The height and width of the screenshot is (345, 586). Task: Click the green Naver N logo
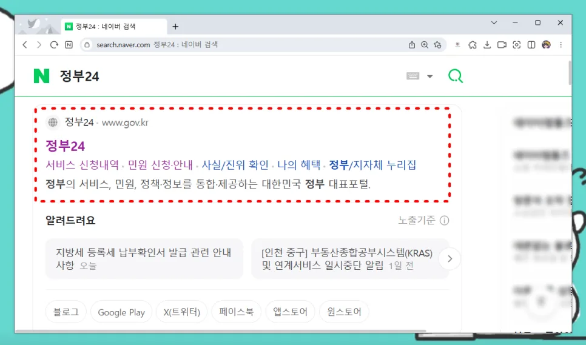pos(41,76)
